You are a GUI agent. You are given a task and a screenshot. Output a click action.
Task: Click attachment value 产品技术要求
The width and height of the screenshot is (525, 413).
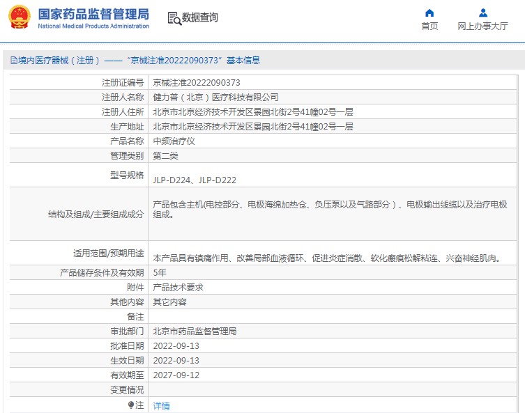click(x=178, y=288)
